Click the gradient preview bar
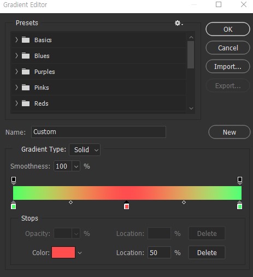The image size is (253, 277). pos(127,193)
